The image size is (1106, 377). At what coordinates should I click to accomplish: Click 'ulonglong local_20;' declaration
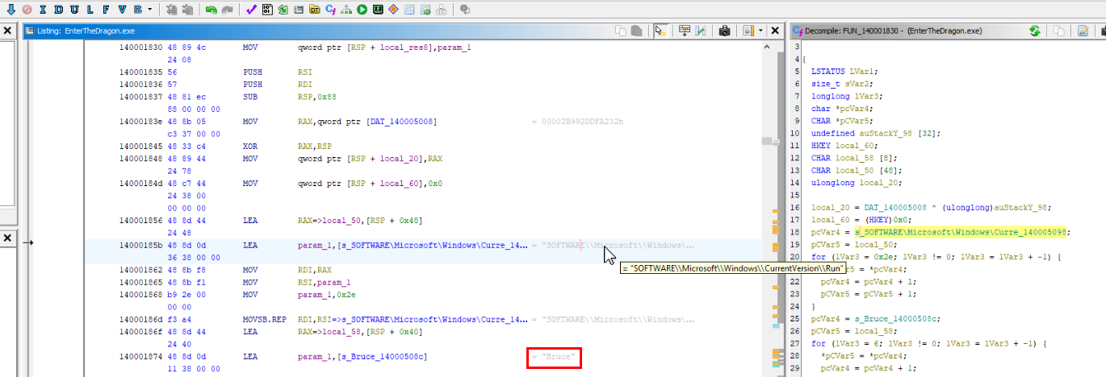[857, 183]
